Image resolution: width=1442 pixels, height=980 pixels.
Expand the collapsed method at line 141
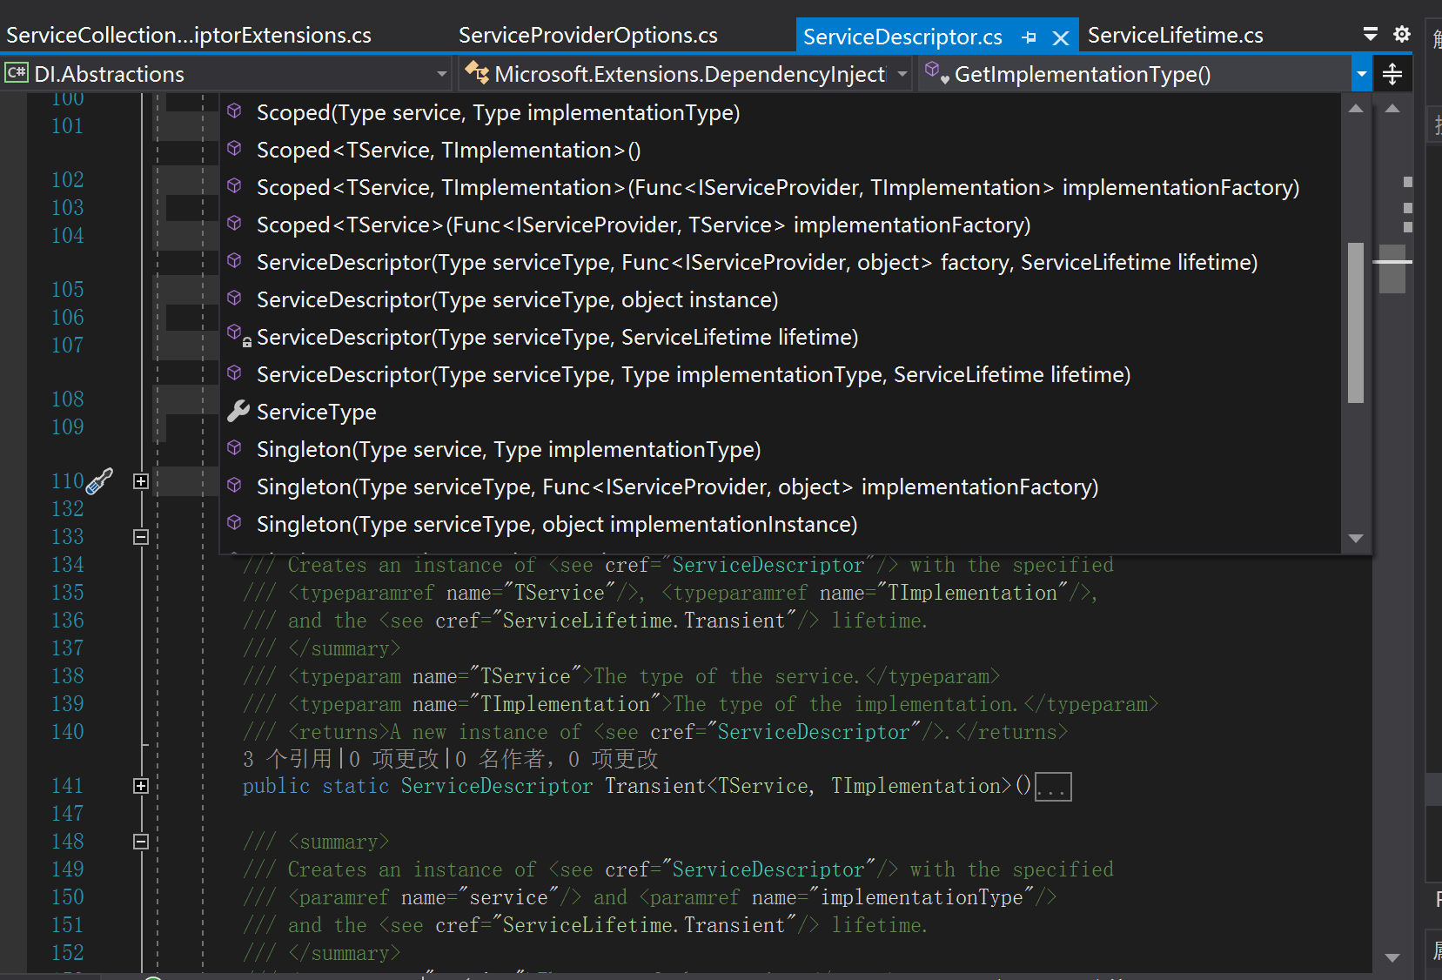(141, 786)
